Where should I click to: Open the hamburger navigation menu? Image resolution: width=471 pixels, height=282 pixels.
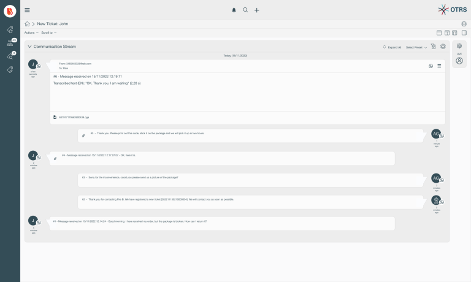tap(27, 10)
